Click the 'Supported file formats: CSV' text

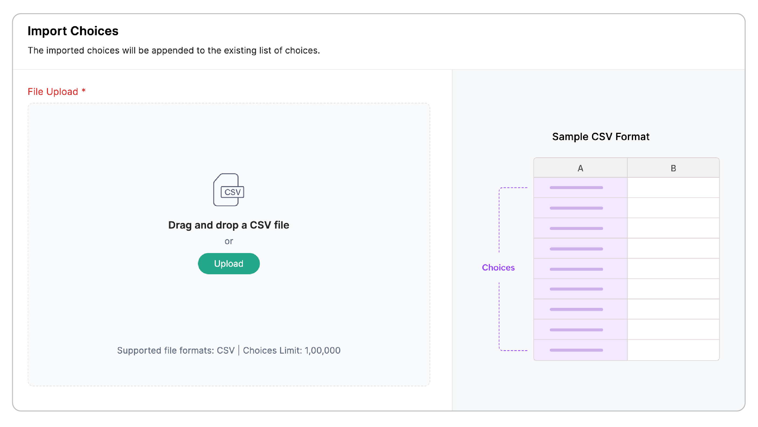[x=176, y=350]
